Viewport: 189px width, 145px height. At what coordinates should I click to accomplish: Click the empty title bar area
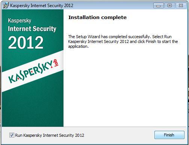(x=113, y=6)
